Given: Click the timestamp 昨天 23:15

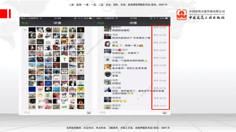Looking at the screenshot, I should 160,106.
